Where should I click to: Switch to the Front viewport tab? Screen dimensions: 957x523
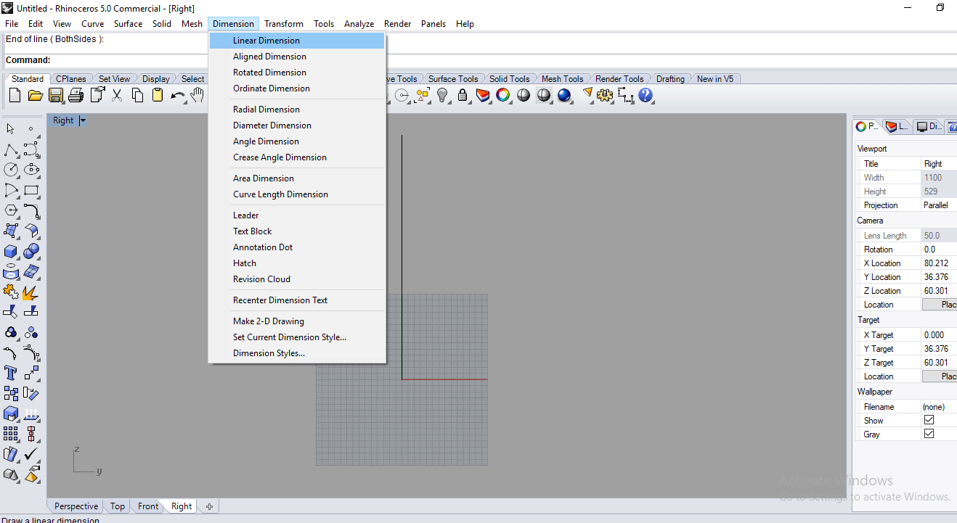pyautogui.click(x=148, y=506)
